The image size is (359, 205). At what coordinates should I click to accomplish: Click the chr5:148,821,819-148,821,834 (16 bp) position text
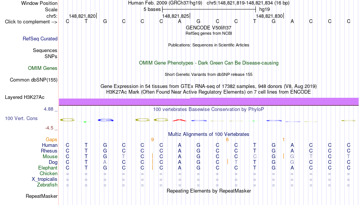248,3
